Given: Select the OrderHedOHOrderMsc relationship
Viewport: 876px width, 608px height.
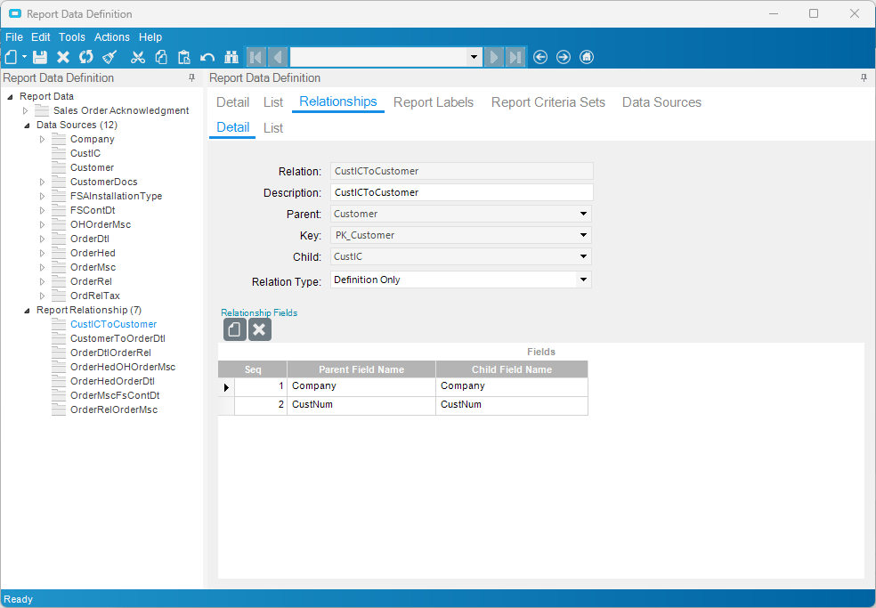Looking at the screenshot, I should pos(123,367).
